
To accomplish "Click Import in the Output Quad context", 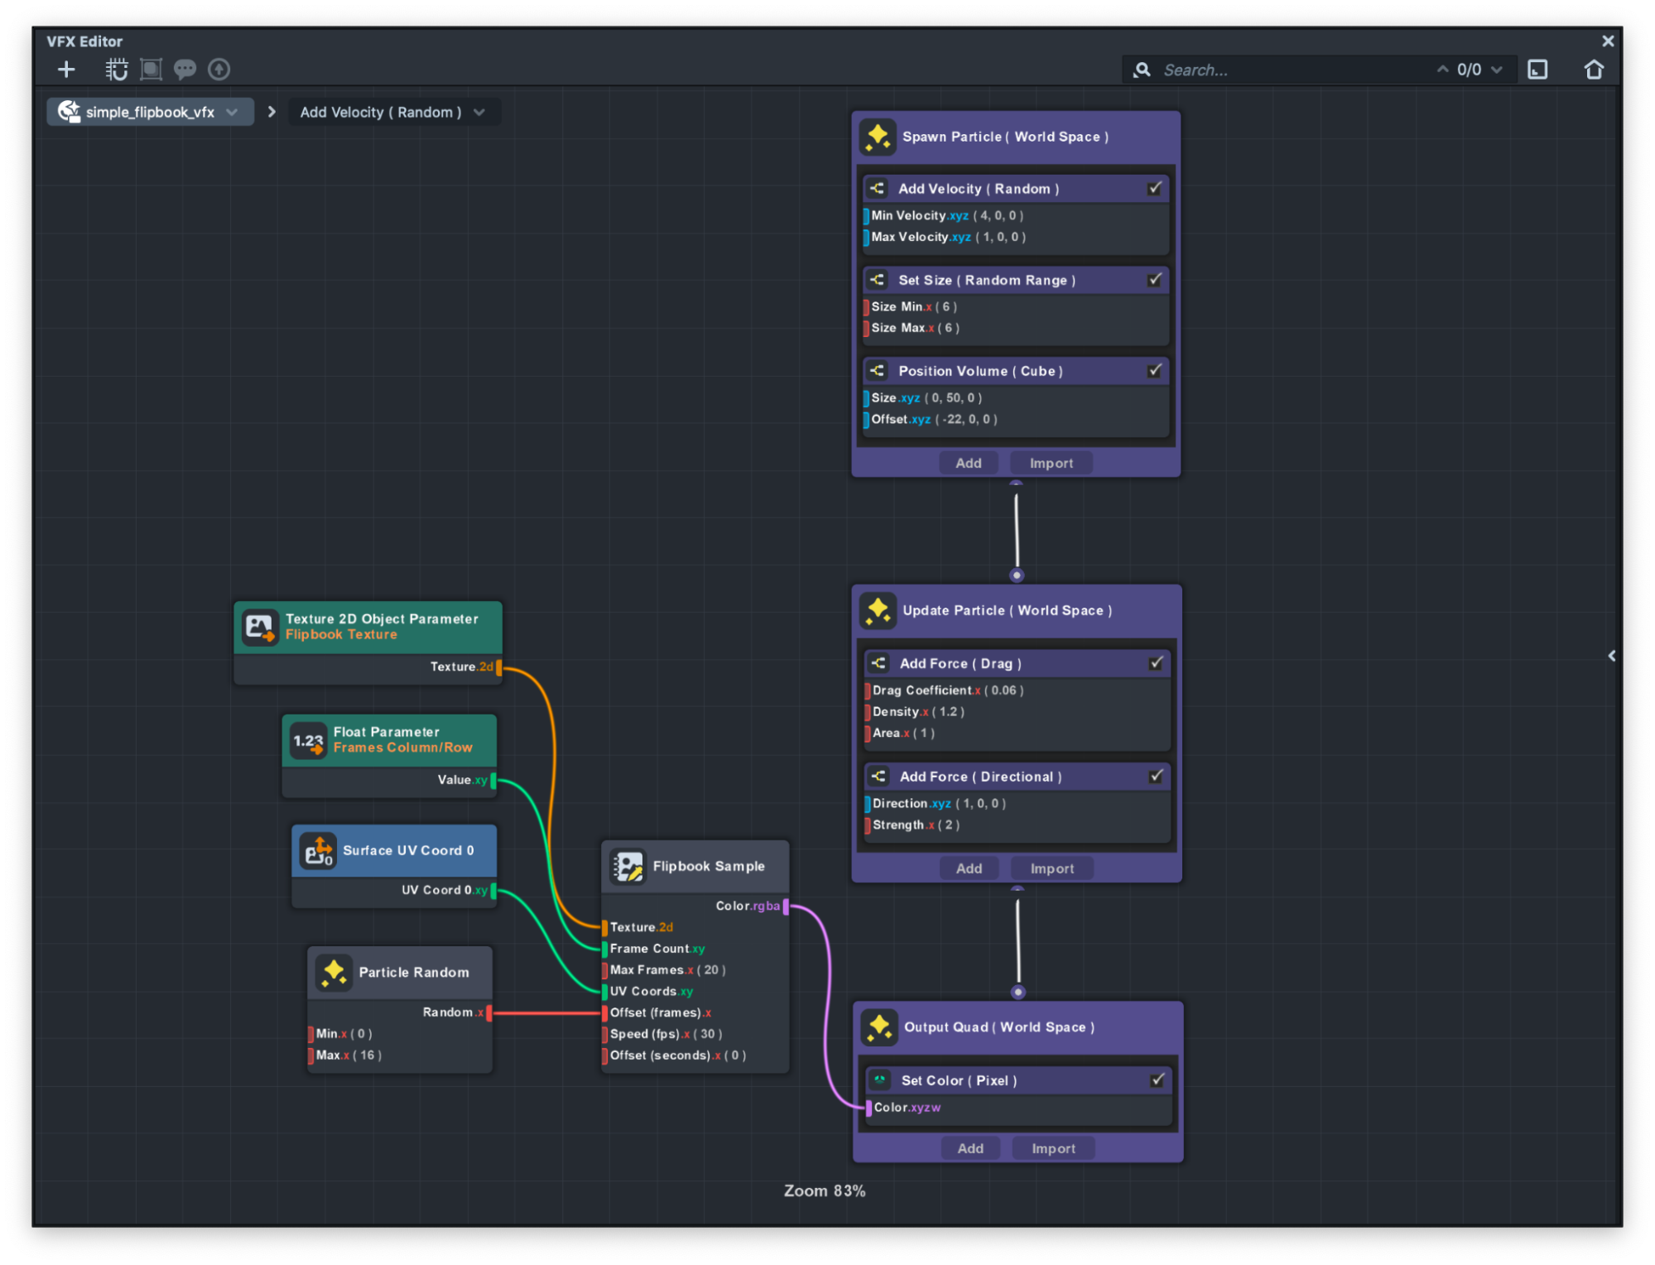I will pyautogui.click(x=1053, y=1148).
